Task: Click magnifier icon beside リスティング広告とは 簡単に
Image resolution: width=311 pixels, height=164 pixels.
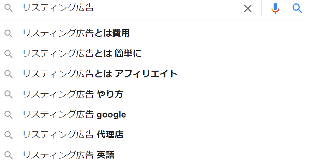Action: [x=9, y=53]
